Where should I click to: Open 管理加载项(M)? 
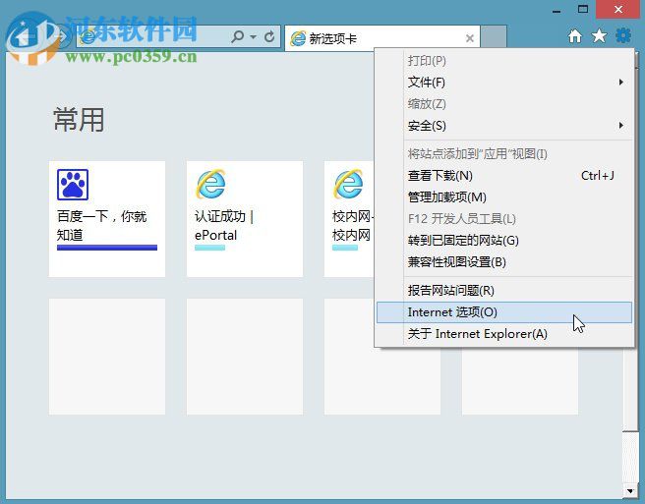pyautogui.click(x=505, y=197)
